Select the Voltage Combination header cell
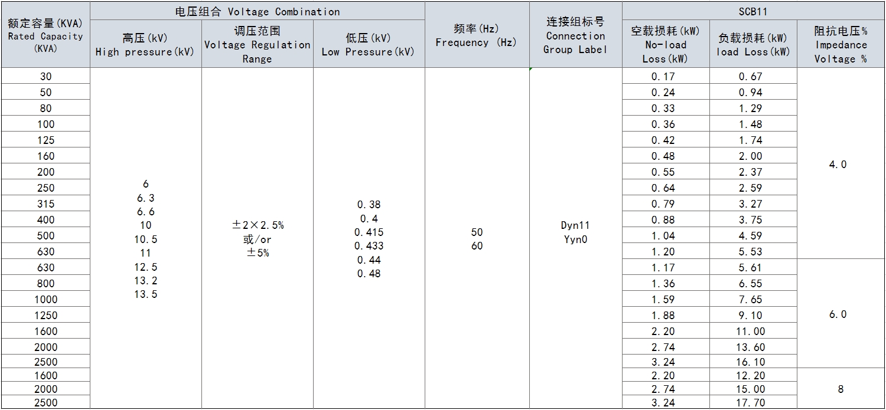Screen dimensions: 886x410 pyautogui.click(x=258, y=11)
